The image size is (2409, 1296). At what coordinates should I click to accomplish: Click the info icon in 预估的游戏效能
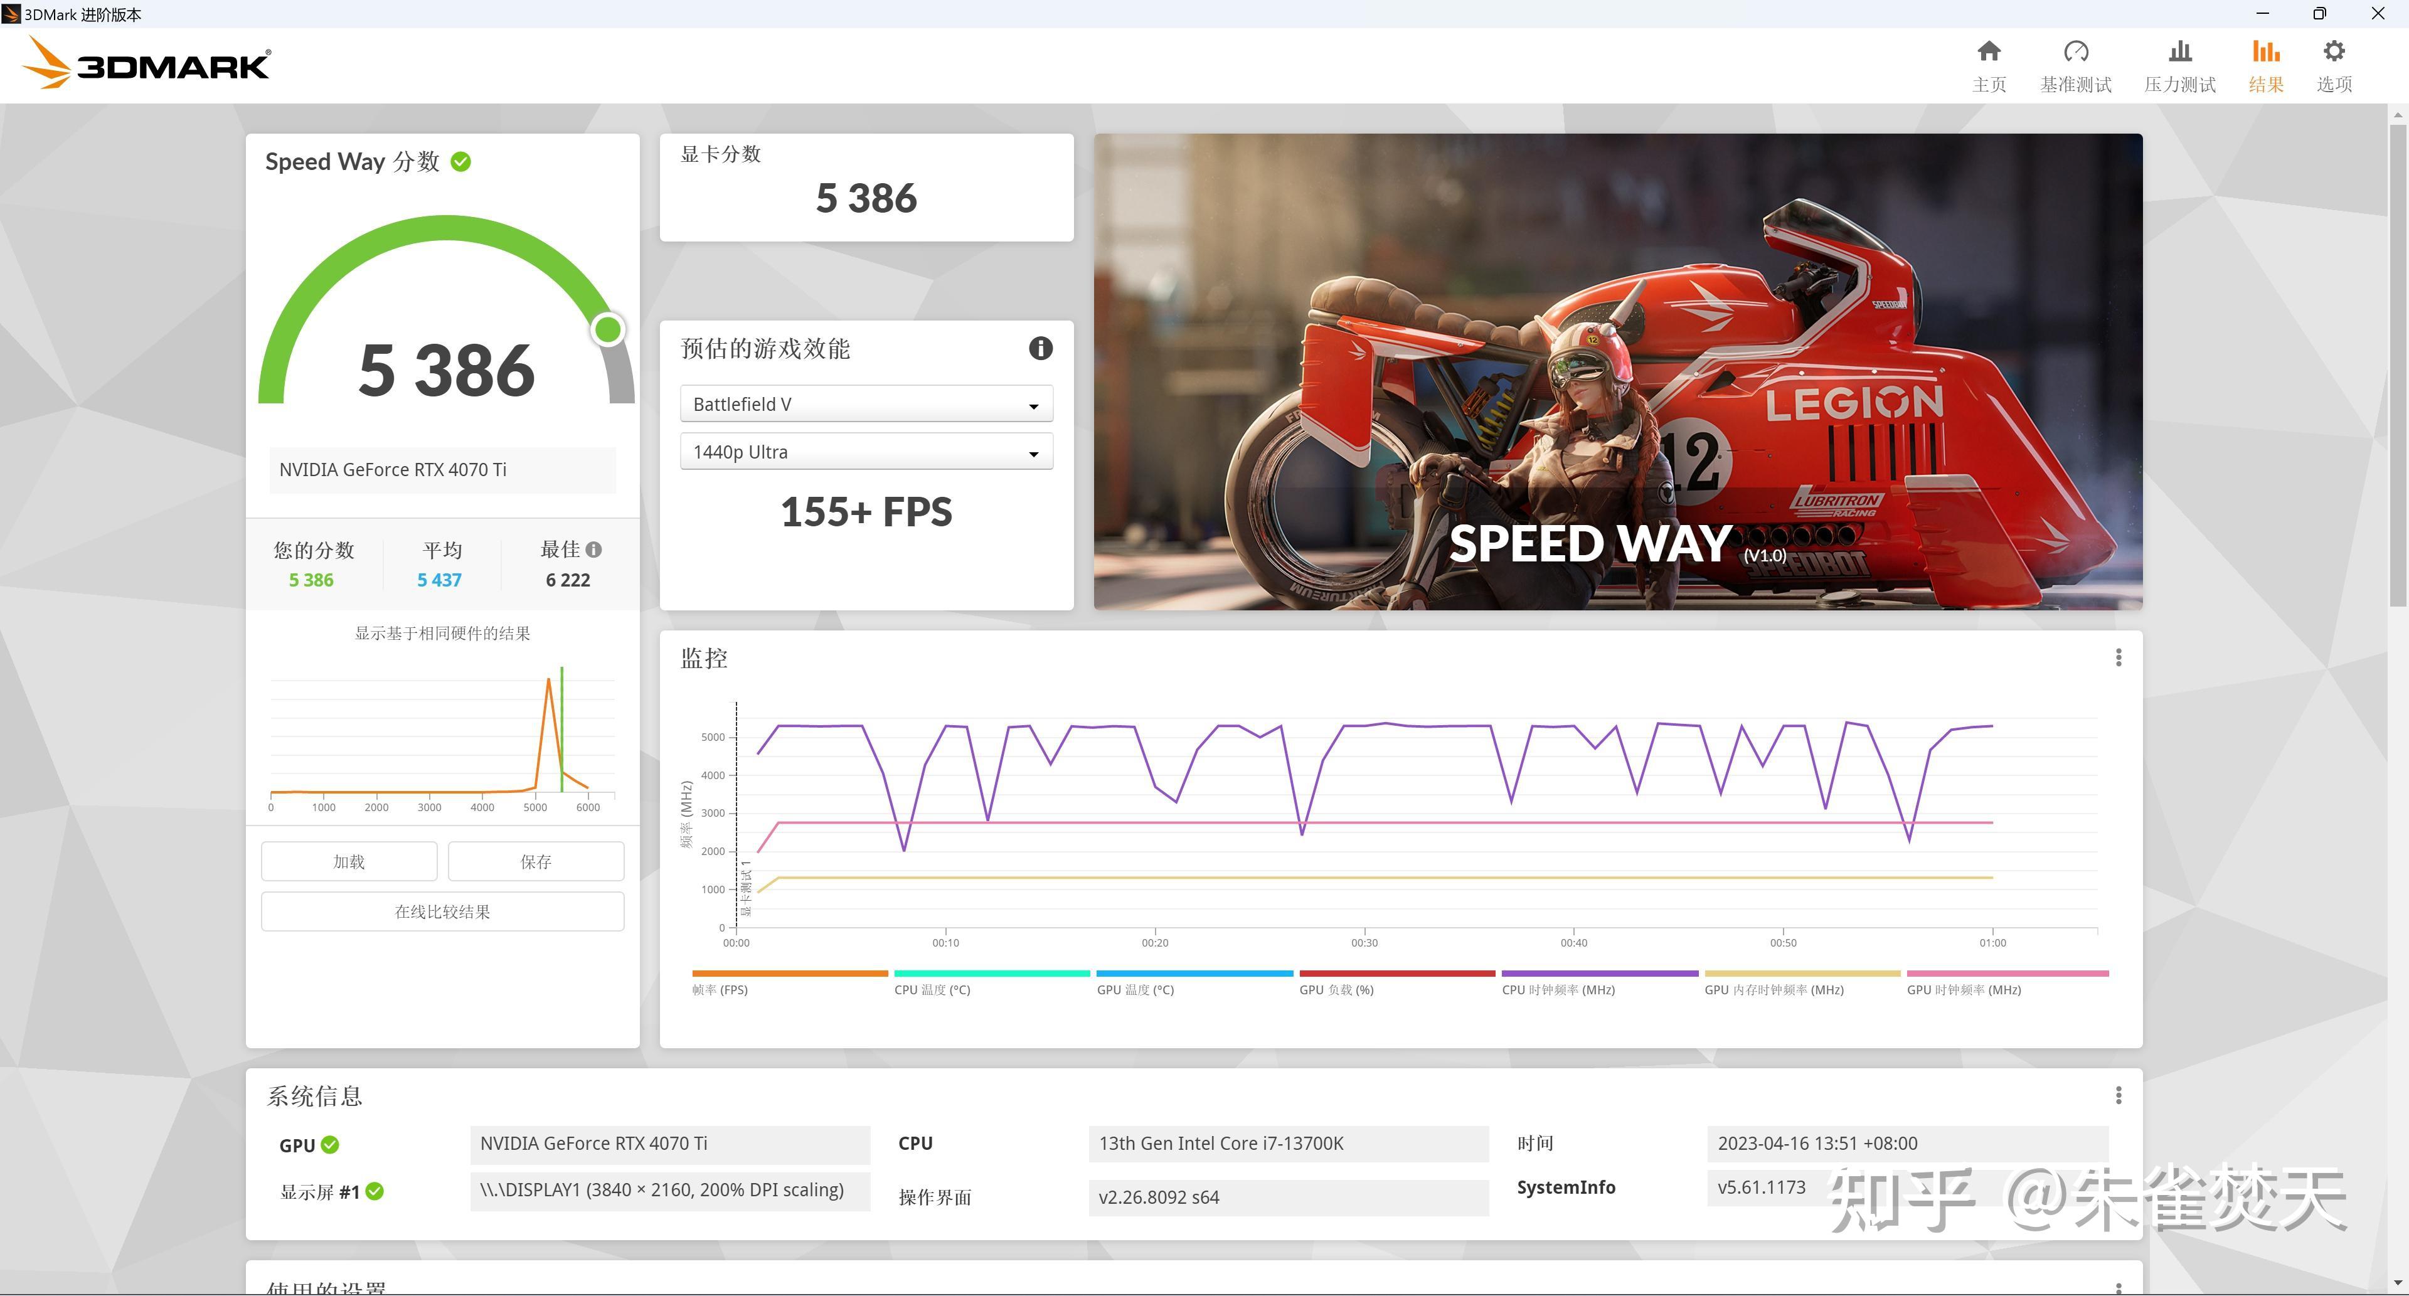(x=1041, y=348)
